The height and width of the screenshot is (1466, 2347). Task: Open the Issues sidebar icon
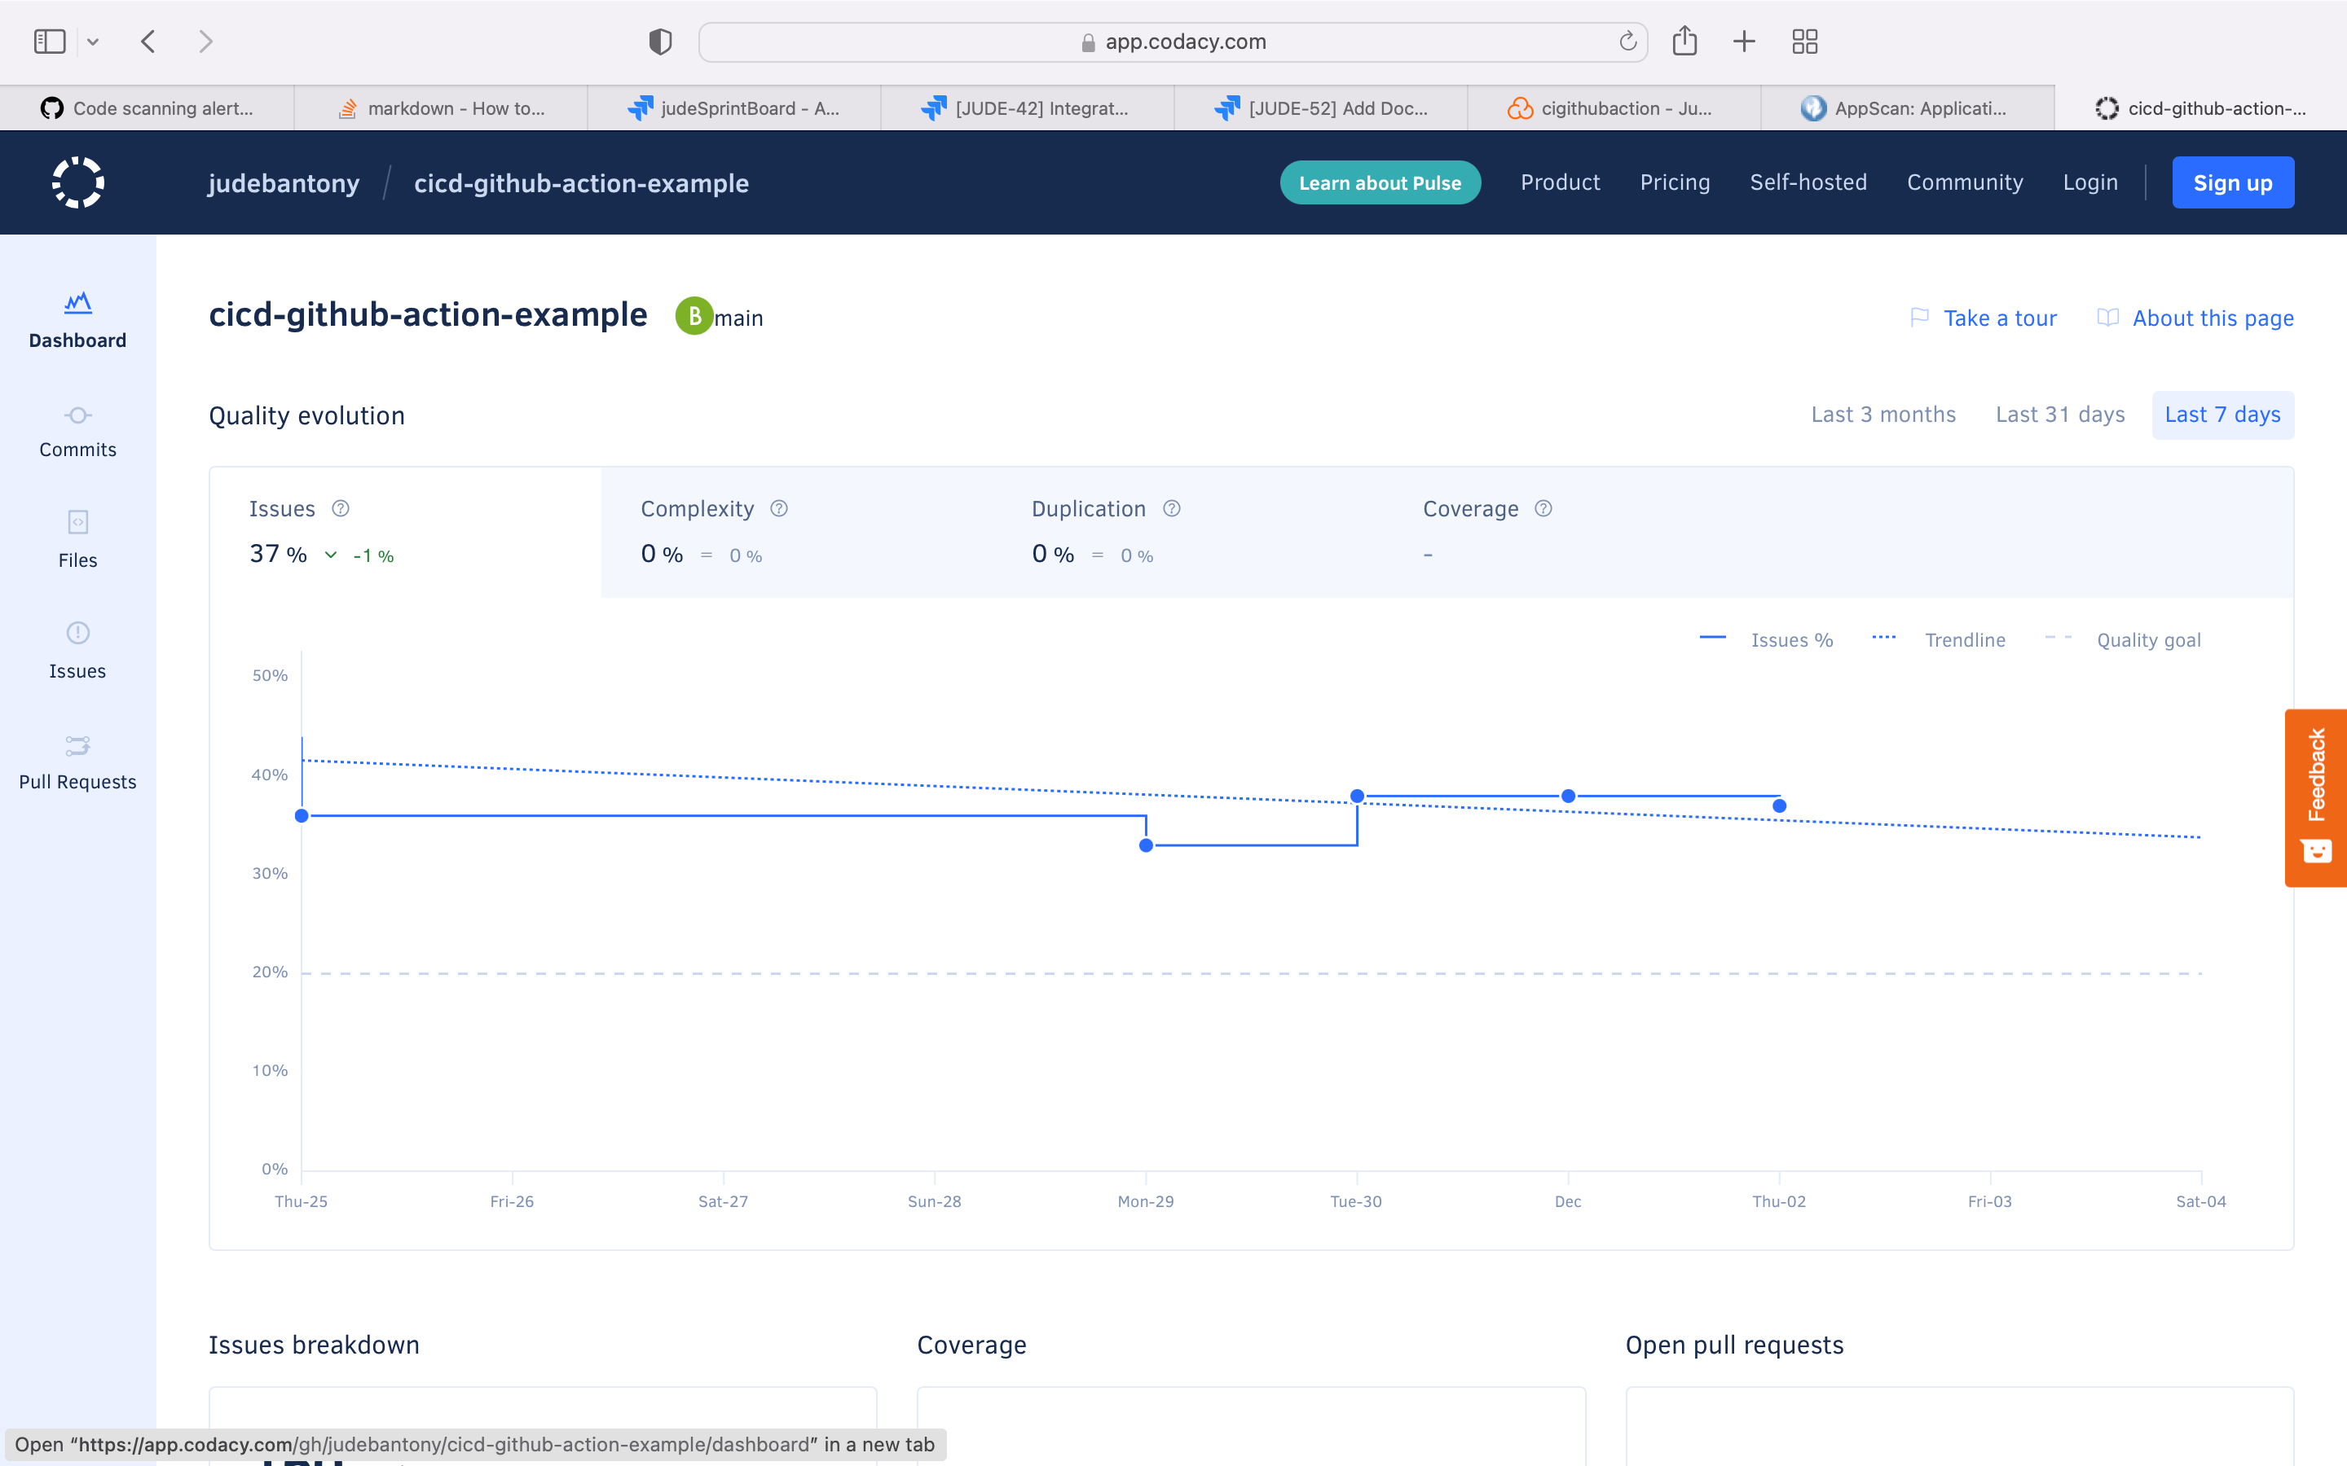click(x=77, y=633)
